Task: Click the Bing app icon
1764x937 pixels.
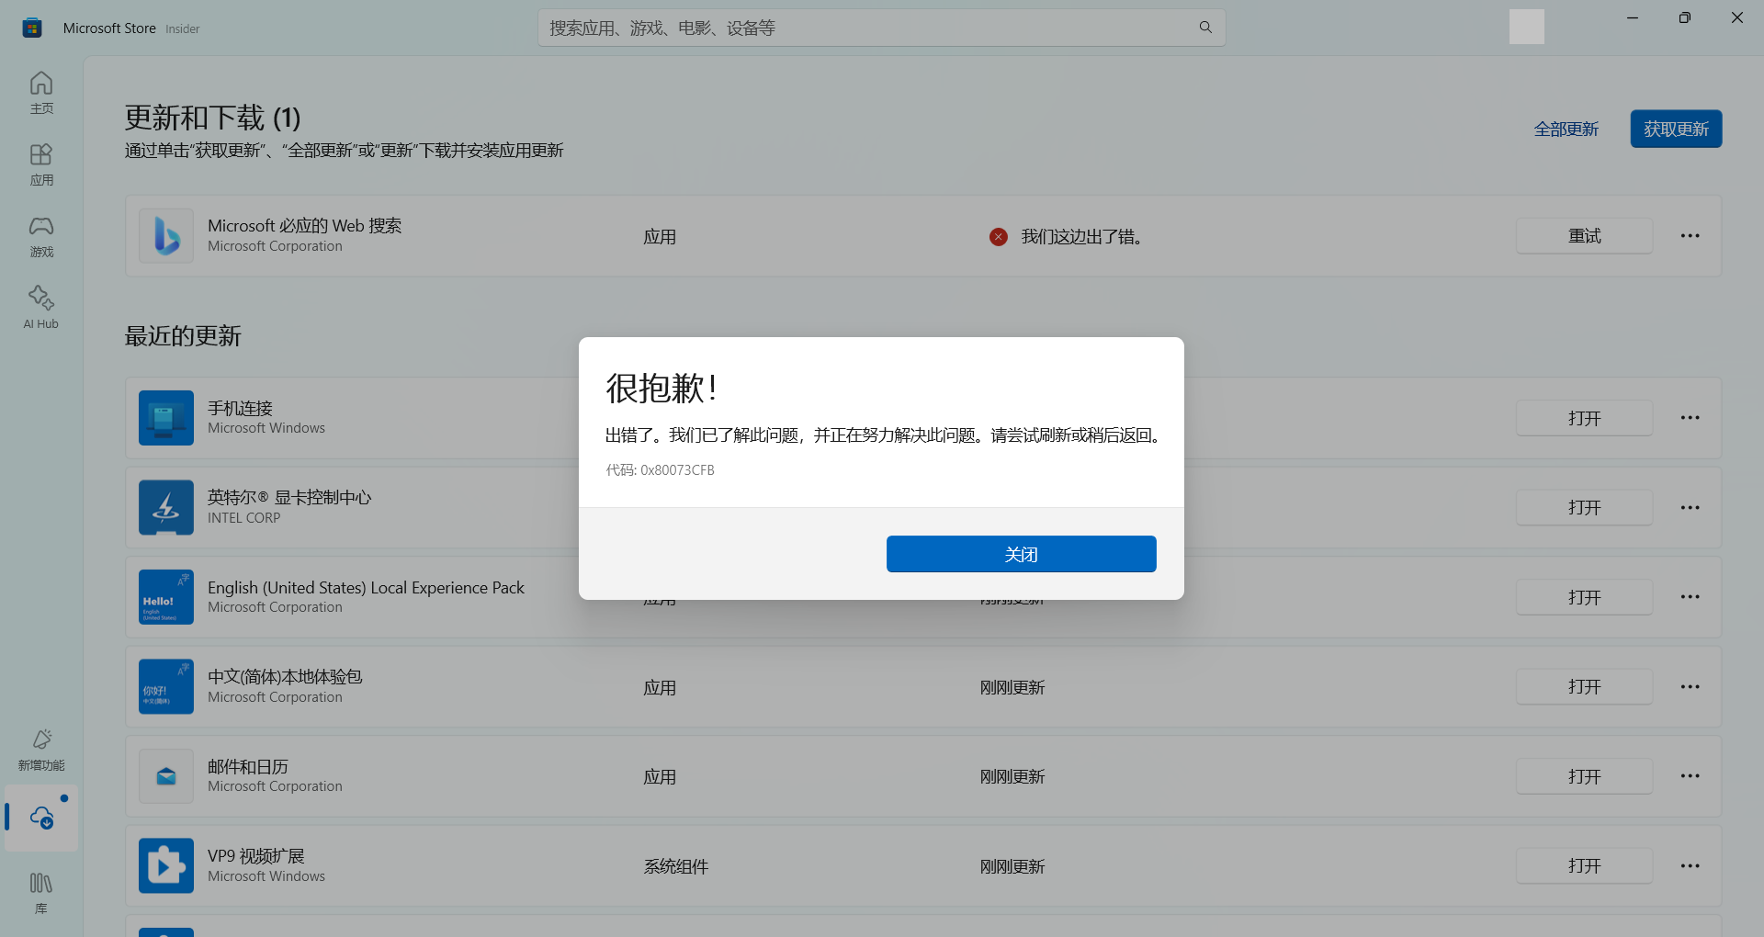Action: 166,236
